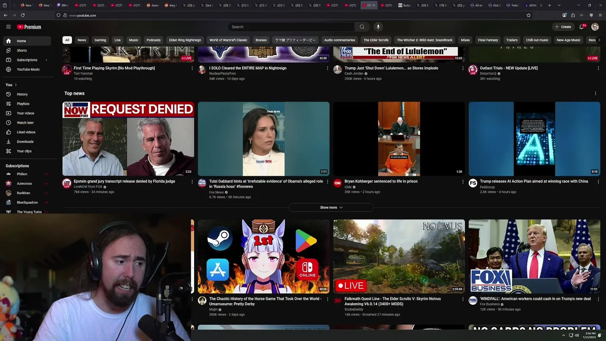Open Watch later in sidebar
Image resolution: width=606 pixels, height=341 pixels.
click(27, 123)
